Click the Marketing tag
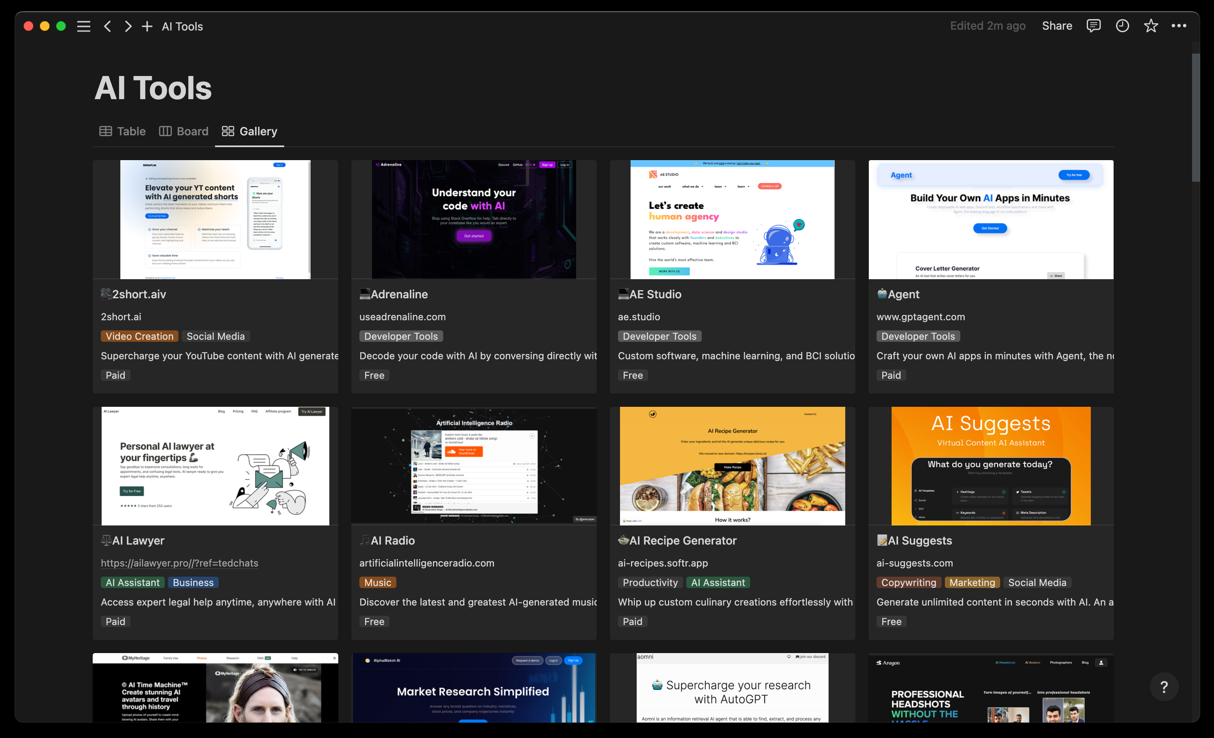This screenshot has height=738, width=1214. (x=972, y=582)
